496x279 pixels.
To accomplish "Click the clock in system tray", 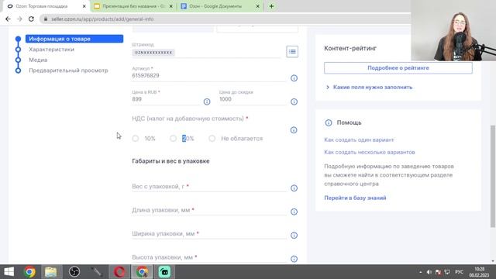I will click(x=479, y=272).
